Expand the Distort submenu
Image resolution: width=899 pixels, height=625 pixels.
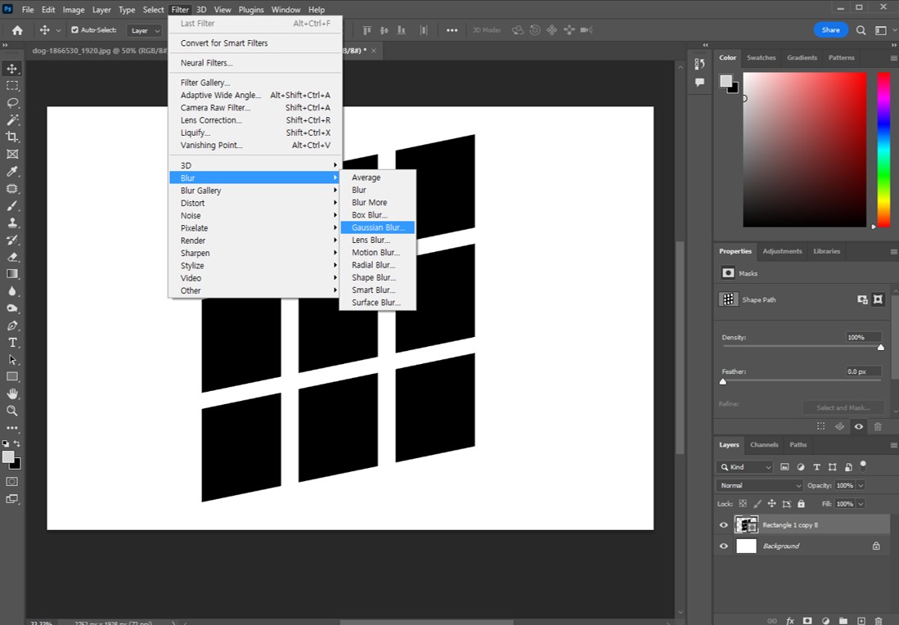[x=255, y=203]
